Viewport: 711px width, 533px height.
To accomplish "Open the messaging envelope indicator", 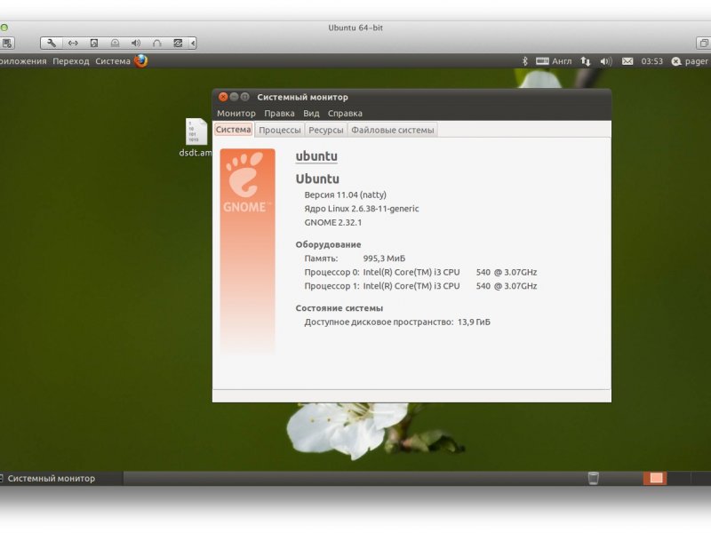I will point(627,61).
